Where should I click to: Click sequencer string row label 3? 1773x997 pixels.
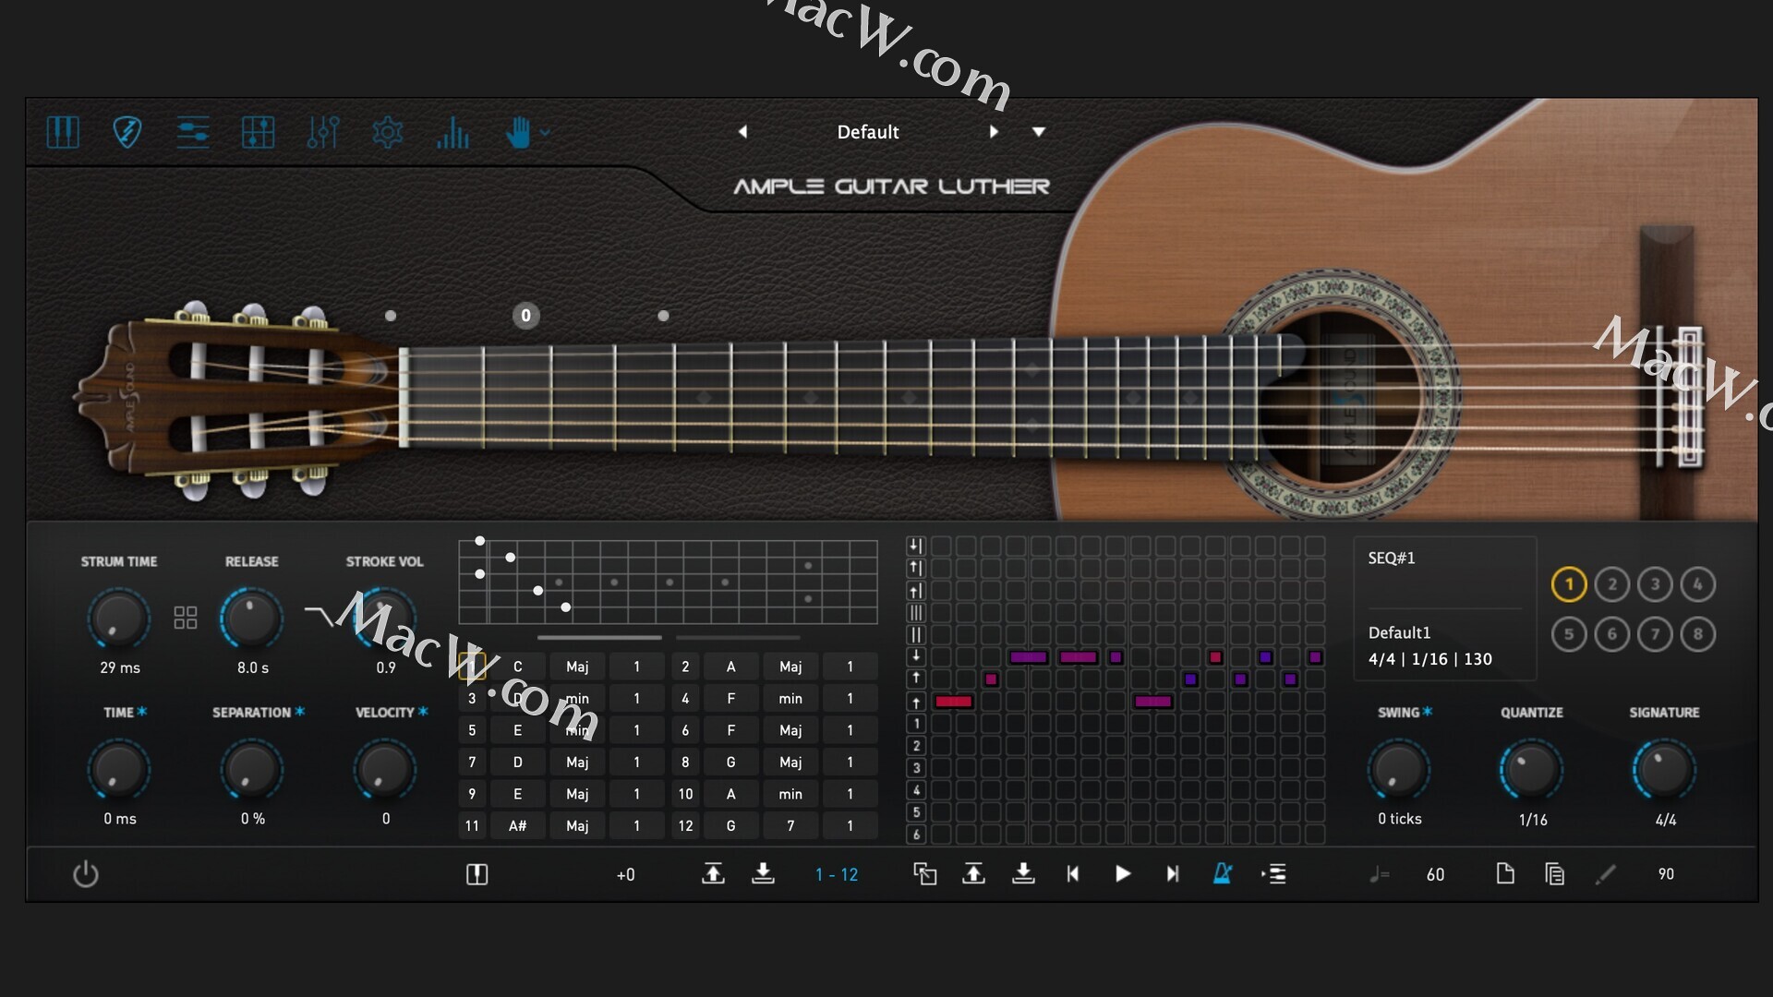point(916,767)
